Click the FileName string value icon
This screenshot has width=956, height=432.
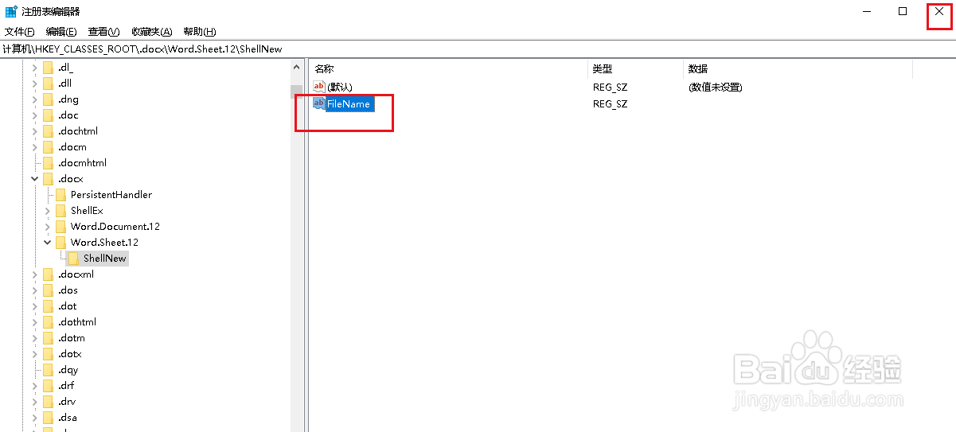(319, 103)
